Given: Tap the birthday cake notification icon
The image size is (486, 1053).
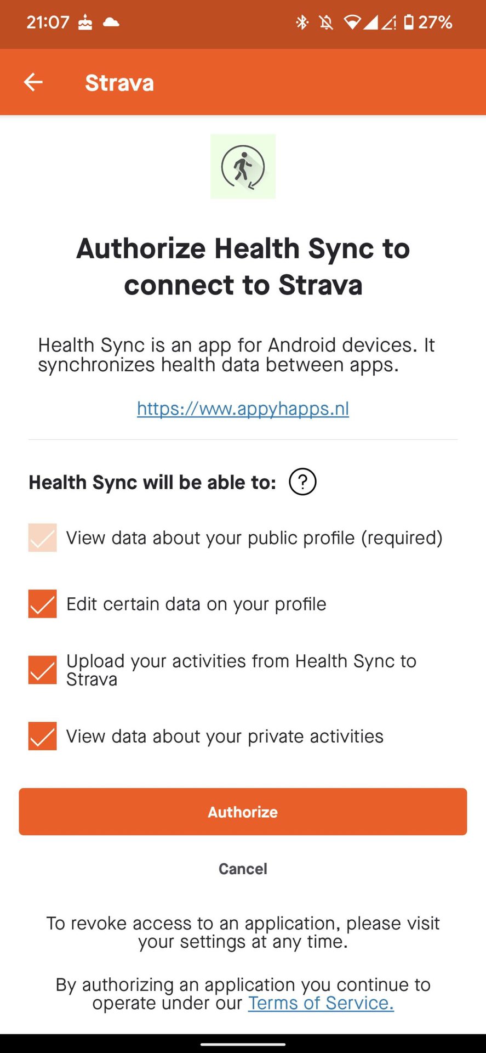Looking at the screenshot, I should 85,23.
